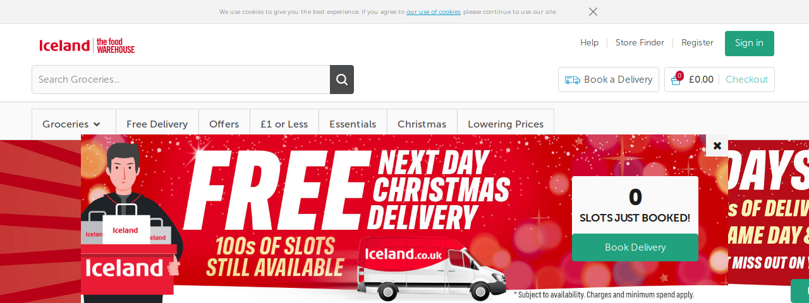Open the shopping basket icon

click(676, 80)
